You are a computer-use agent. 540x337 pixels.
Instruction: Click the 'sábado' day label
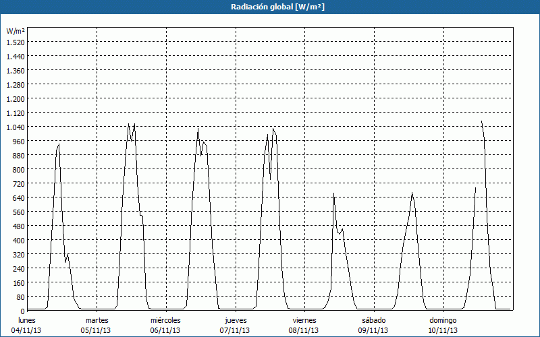(x=373, y=320)
